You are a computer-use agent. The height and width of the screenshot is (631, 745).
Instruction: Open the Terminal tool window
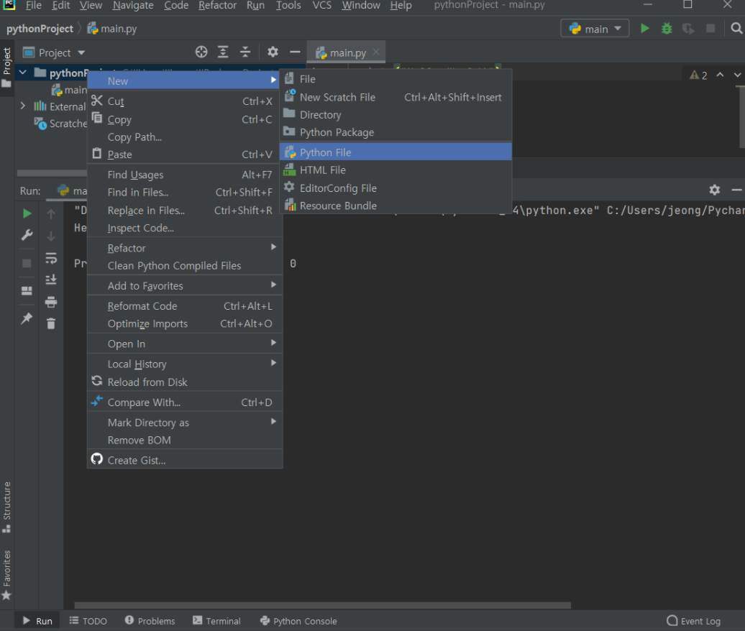coord(216,621)
